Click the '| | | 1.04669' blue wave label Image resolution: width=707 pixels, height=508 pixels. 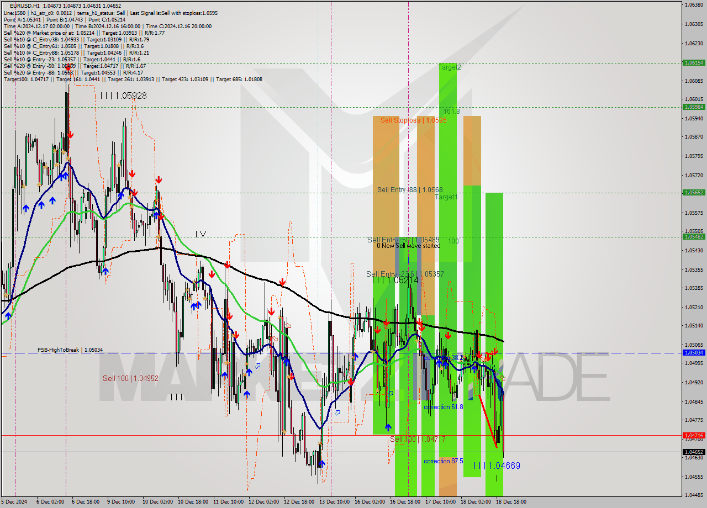click(x=497, y=466)
